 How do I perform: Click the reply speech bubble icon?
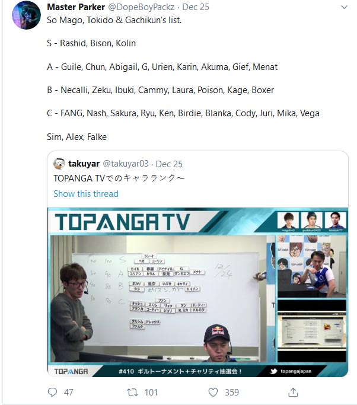click(x=52, y=392)
